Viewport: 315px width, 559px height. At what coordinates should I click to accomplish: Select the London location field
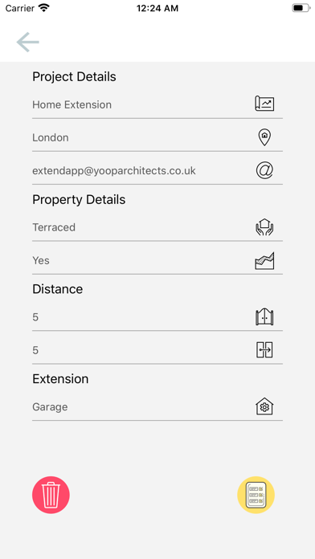click(157, 137)
